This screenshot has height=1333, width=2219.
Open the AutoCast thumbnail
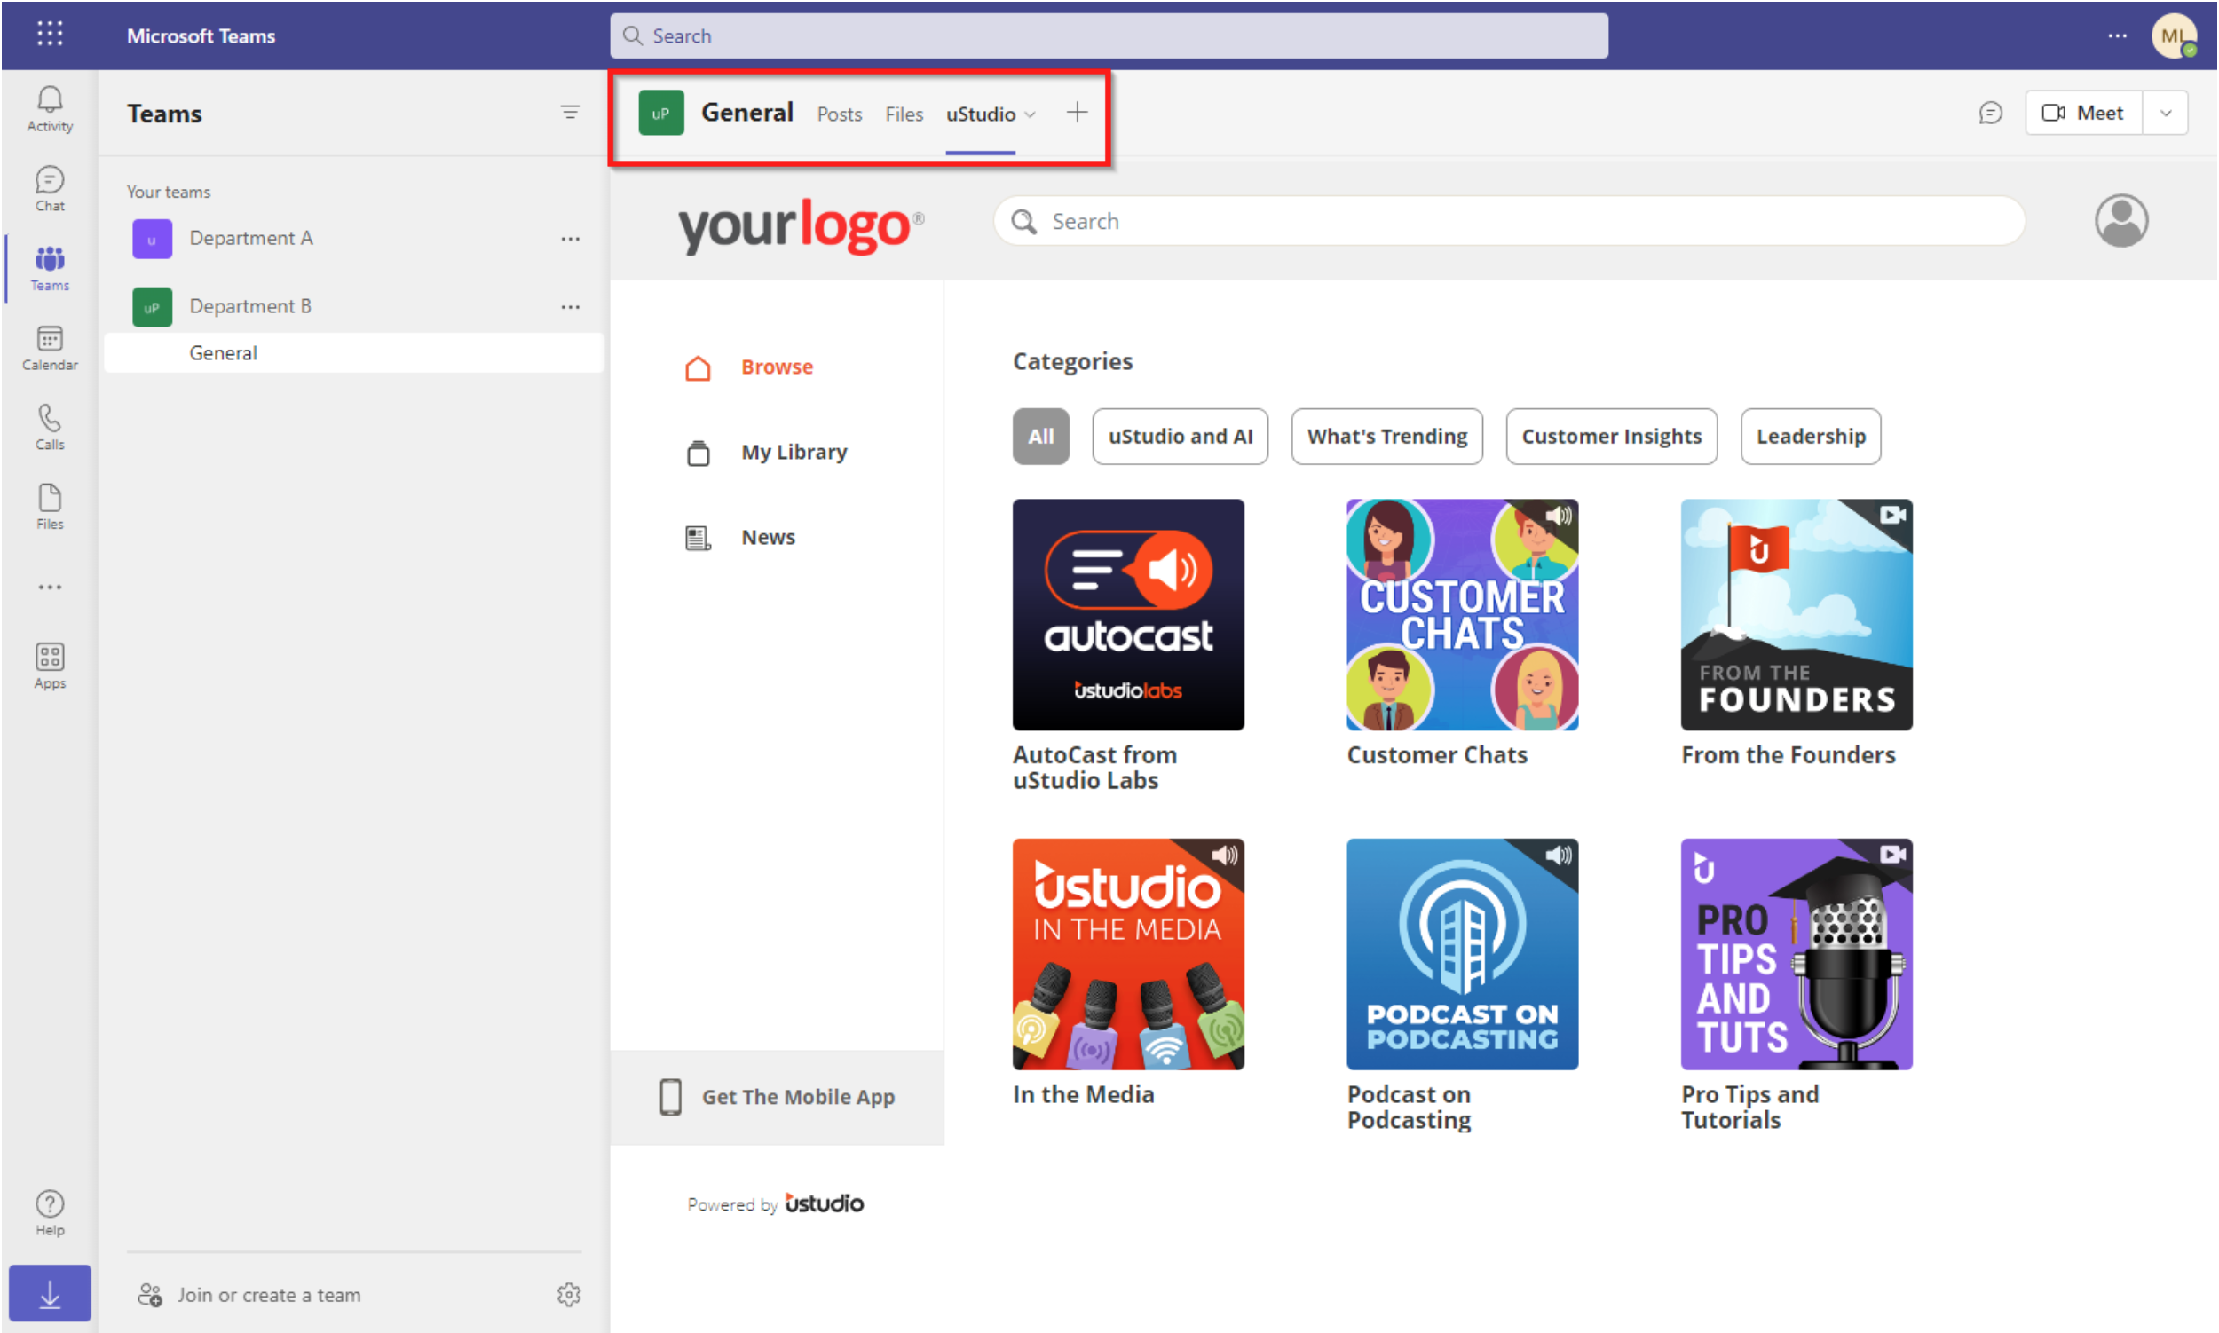1127,614
